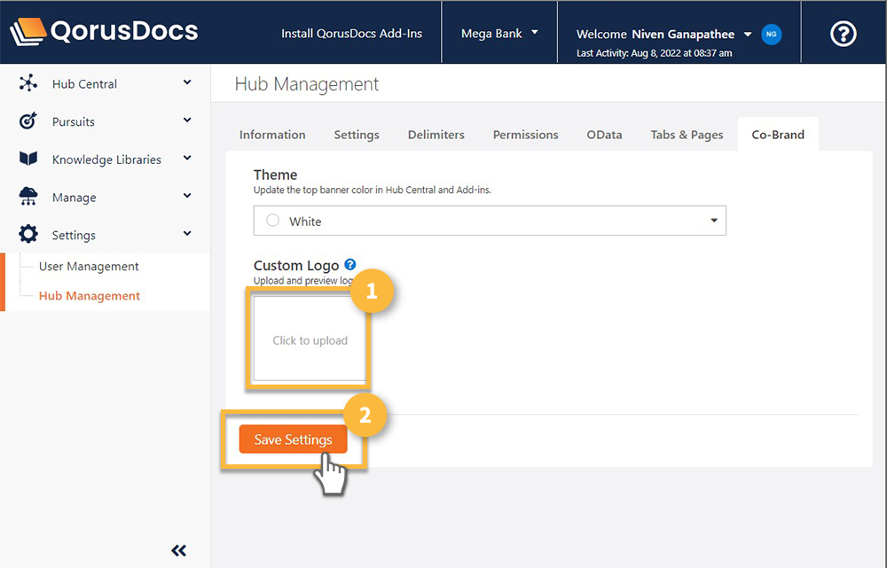Expand the user account dropdown arrow
This screenshot has width=887, height=568.
747,35
